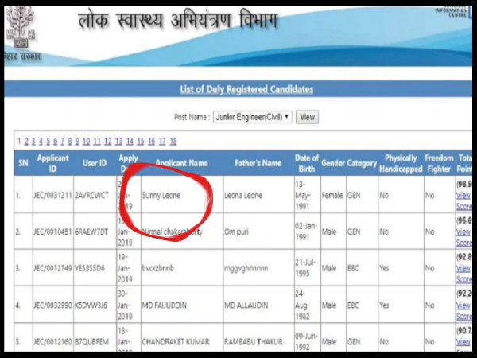Click the Father's Name column header

click(258, 163)
